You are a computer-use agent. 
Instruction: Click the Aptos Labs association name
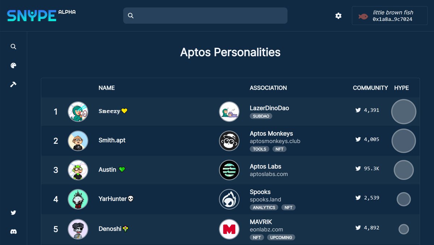(x=265, y=167)
